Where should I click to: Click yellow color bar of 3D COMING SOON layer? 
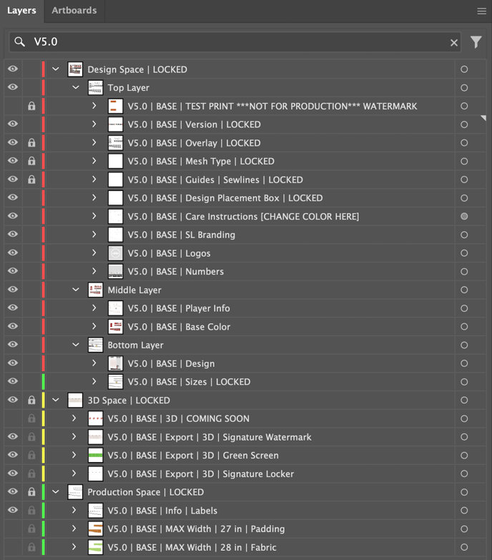[44, 418]
